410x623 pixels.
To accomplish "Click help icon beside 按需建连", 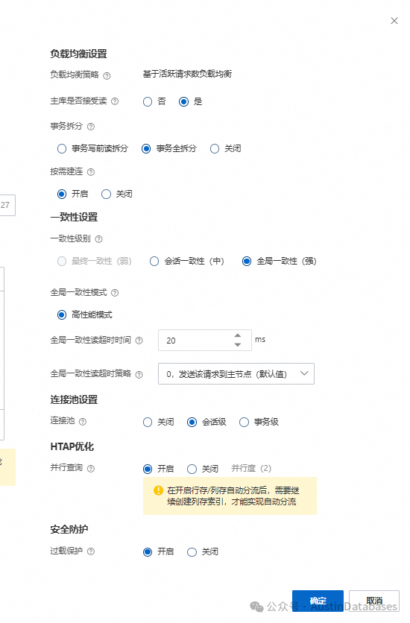I will (x=91, y=172).
